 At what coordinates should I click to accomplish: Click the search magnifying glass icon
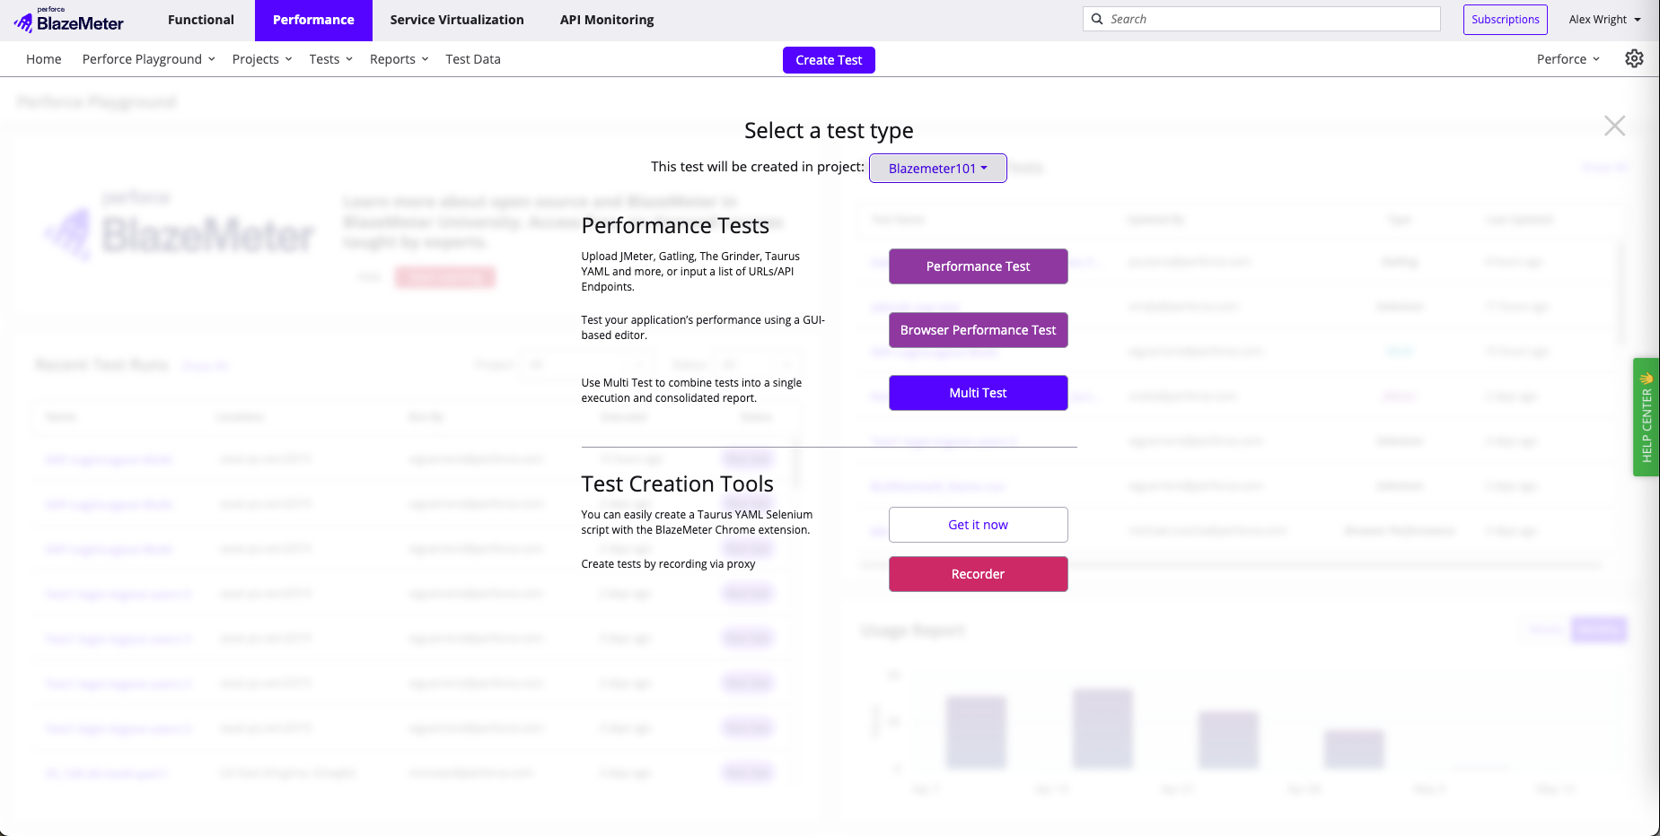click(1097, 18)
